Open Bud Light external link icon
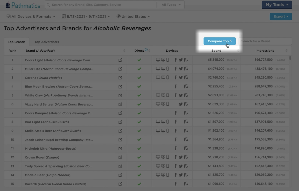The height and width of the screenshot is (191, 299). (120, 122)
